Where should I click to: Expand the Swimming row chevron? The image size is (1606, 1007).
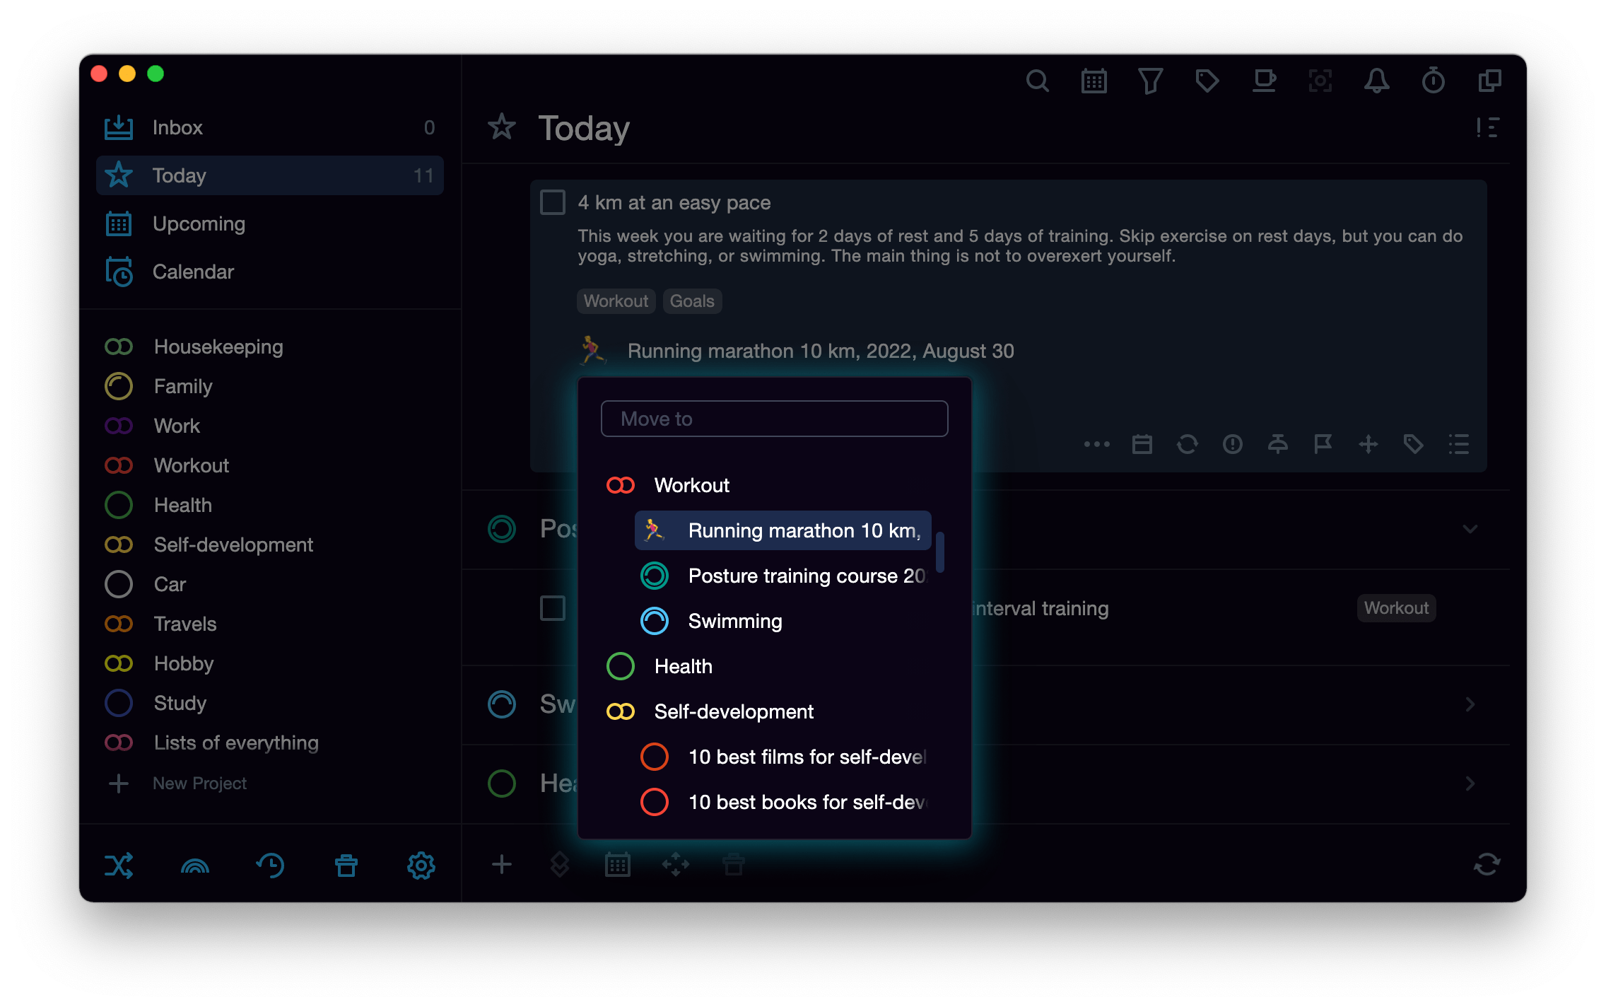click(x=1471, y=704)
